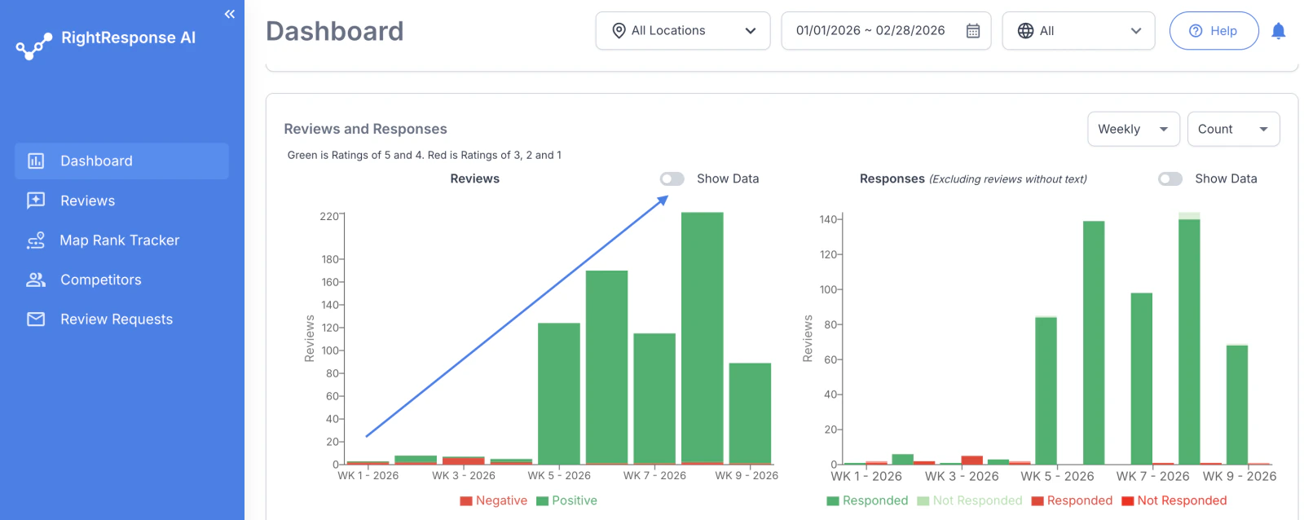Image resolution: width=1304 pixels, height=520 pixels.
Task: Click the Negative legend red swatch
Action: [466, 500]
